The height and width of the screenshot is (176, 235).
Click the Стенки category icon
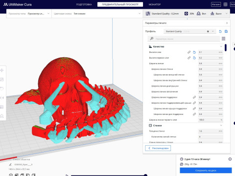point(150,126)
